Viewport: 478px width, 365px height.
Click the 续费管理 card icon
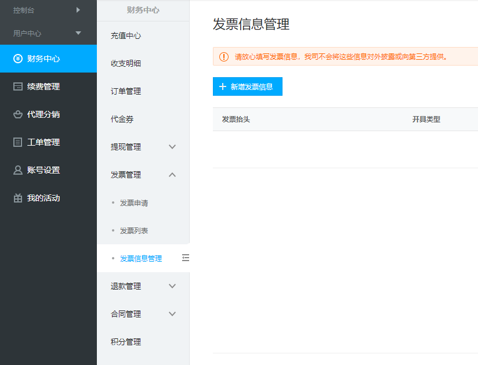[x=18, y=86]
